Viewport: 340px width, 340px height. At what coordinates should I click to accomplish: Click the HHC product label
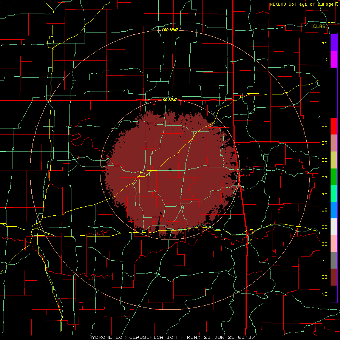click(332, 23)
